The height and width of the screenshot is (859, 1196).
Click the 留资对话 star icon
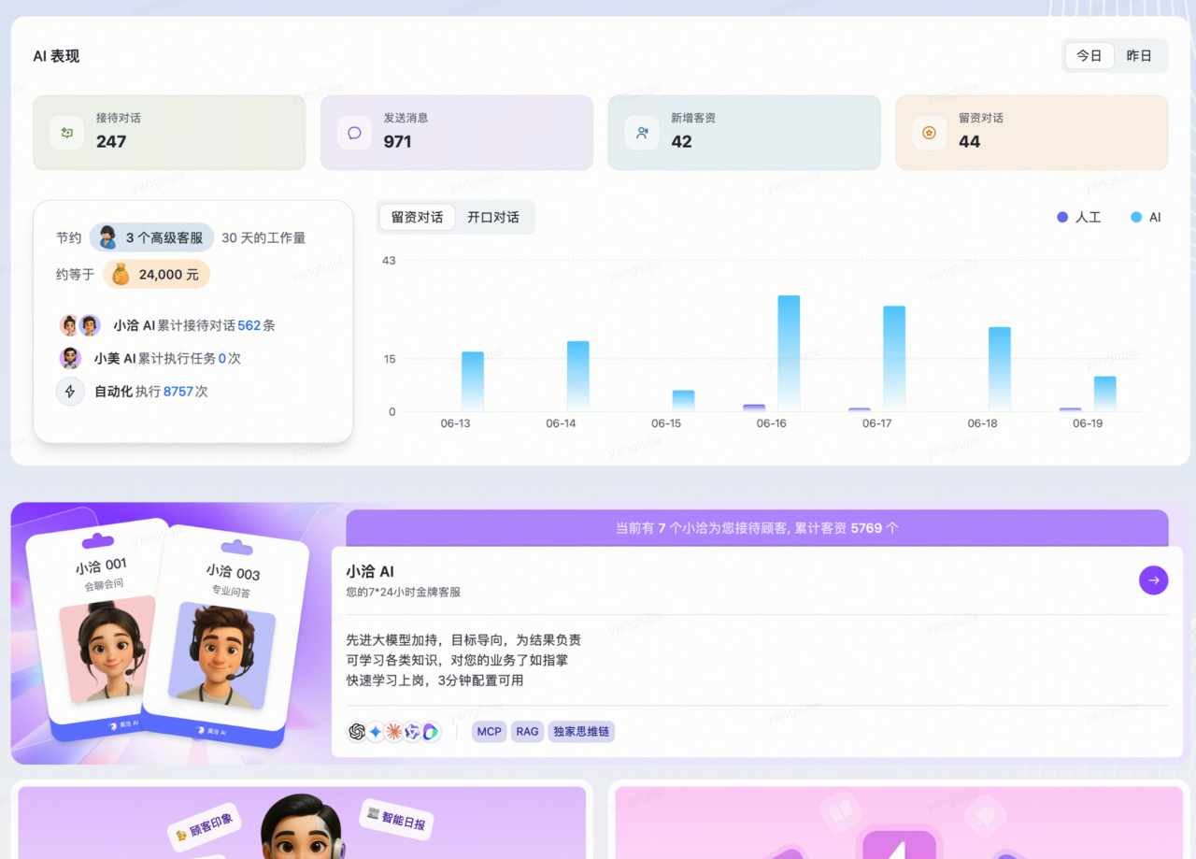click(x=929, y=133)
